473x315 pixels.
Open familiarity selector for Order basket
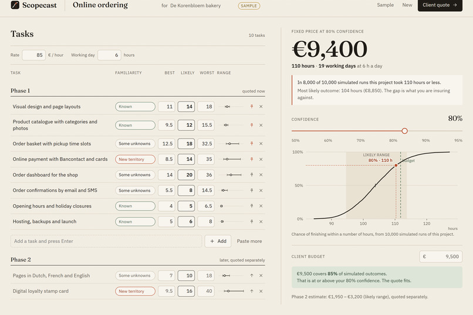(x=135, y=144)
